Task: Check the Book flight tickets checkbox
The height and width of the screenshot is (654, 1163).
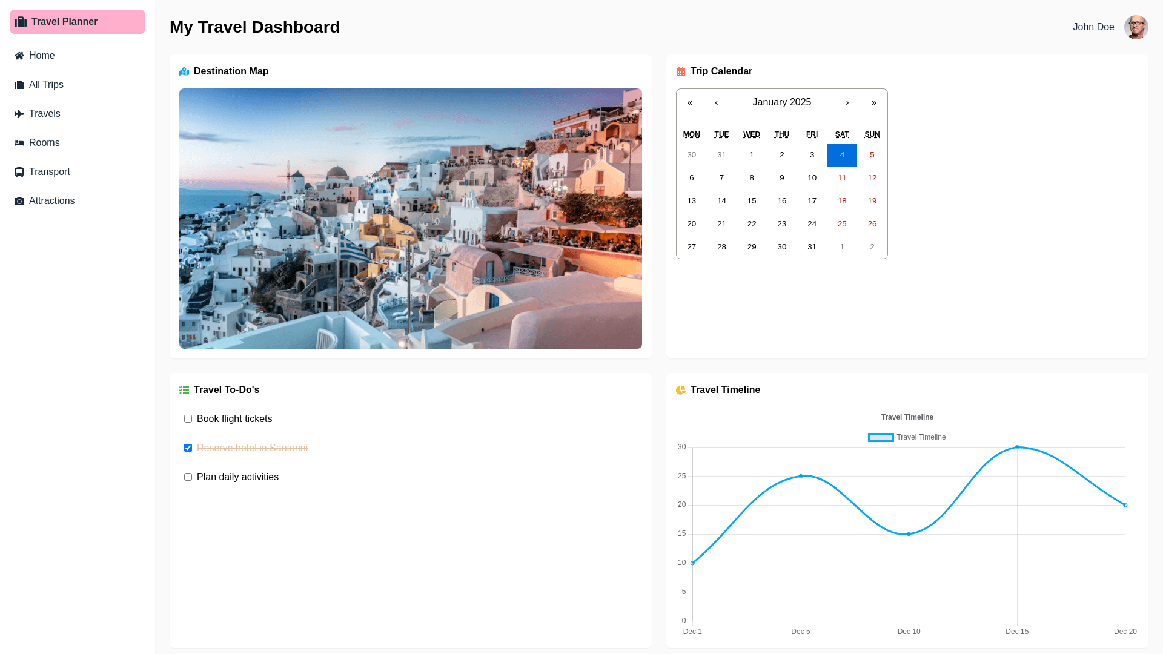Action: pyautogui.click(x=188, y=419)
